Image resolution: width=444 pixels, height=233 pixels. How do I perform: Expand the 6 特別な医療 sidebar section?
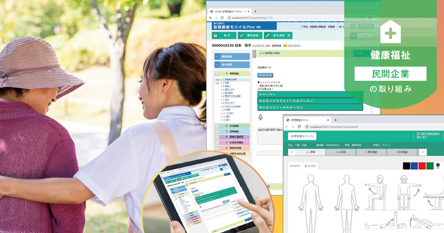[232, 148]
